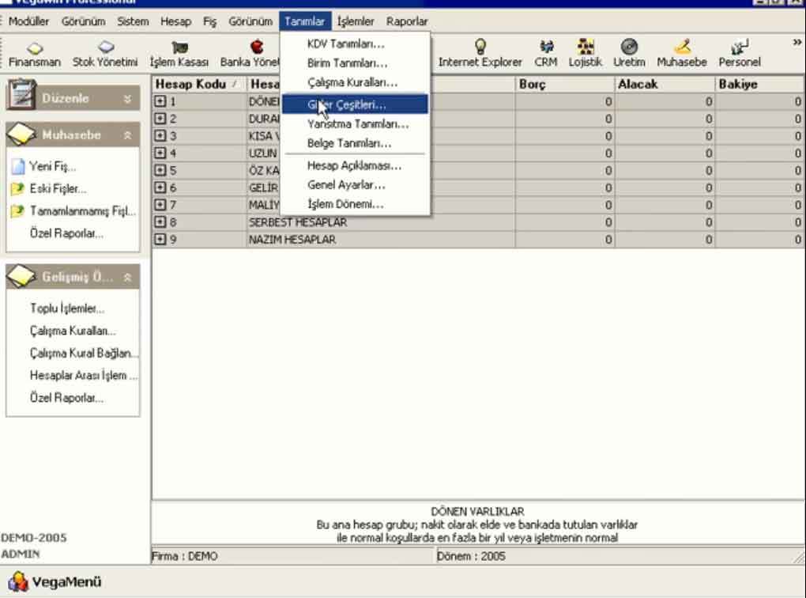Open the Sistem menu
806x598 pixels.
point(133,21)
